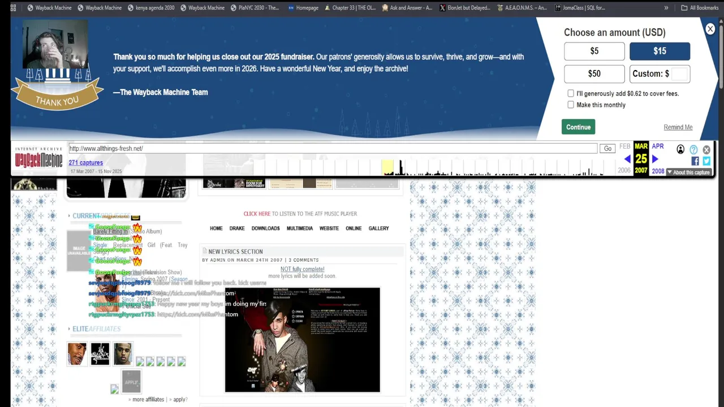Open the first Wayback Machine bookmark
Viewport: 724px width, 407px height.
click(x=49, y=8)
